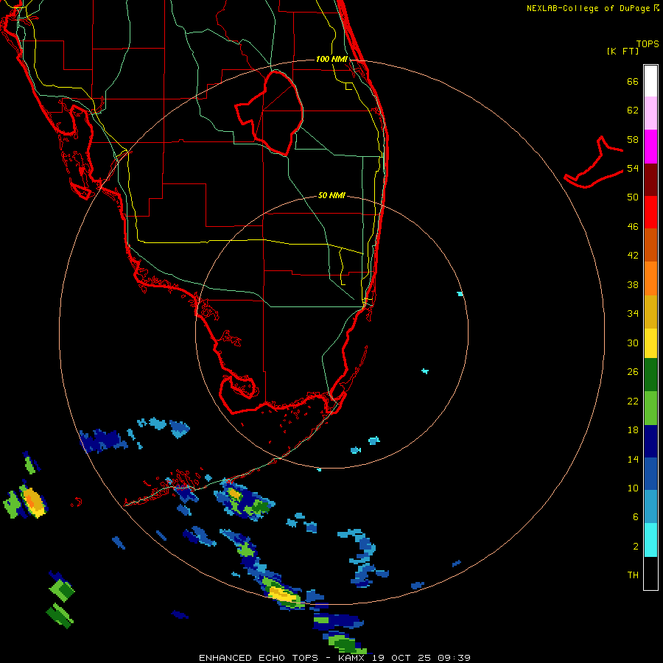Image resolution: width=663 pixels, height=663 pixels.
Task: Pick the black TH swatch at the scale bottom
Action: (650, 573)
